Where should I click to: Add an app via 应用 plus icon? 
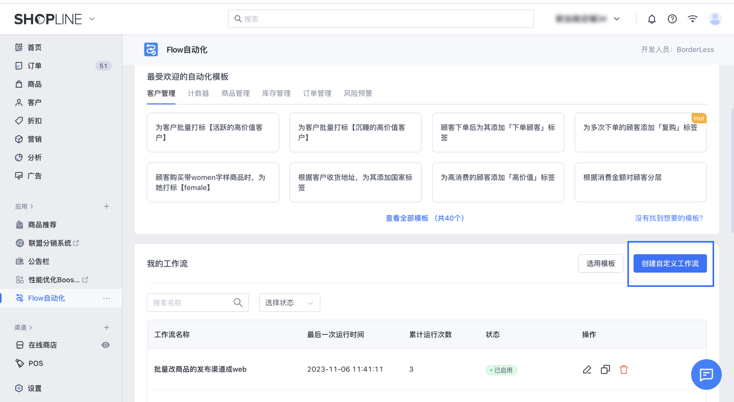pos(107,206)
